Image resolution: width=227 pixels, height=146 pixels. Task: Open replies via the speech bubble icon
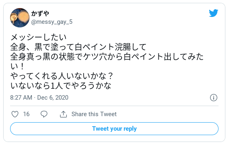(44, 114)
